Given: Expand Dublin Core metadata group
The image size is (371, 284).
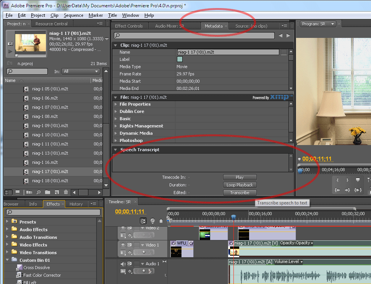Looking at the screenshot, I should coord(116,111).
